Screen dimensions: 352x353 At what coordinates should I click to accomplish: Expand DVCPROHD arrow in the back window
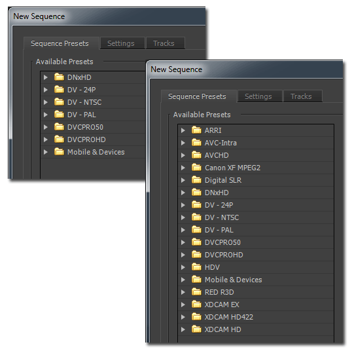coord(46,139)
